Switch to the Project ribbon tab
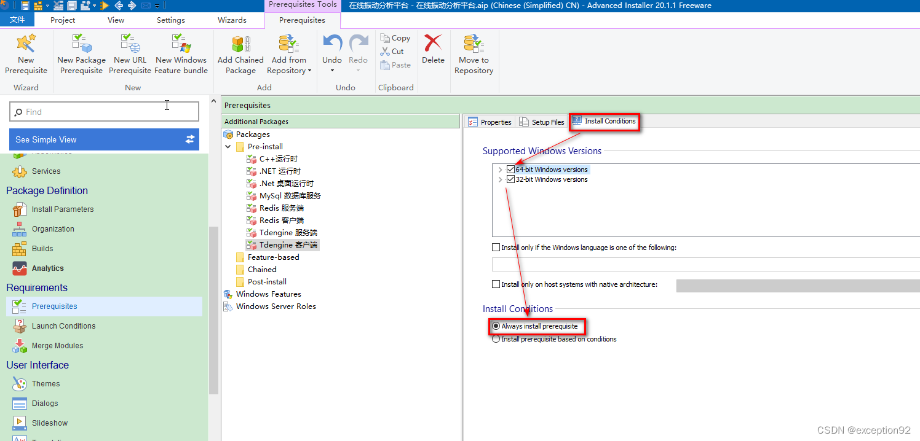Screen dimensions: 920x441 [63, 20]
